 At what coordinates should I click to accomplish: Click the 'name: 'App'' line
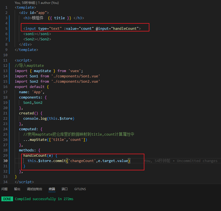32,92
